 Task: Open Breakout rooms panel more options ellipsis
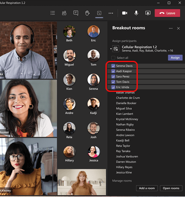(171, 29)
